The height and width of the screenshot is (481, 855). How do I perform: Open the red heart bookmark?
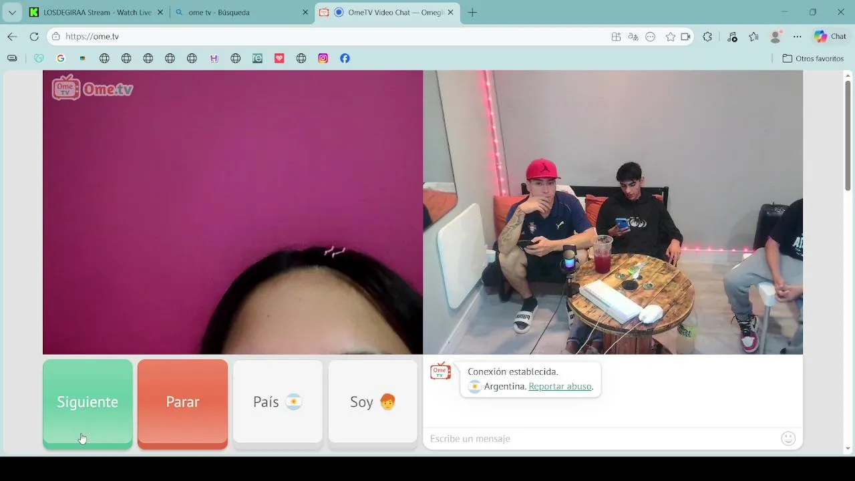click(x=279, y=59)
